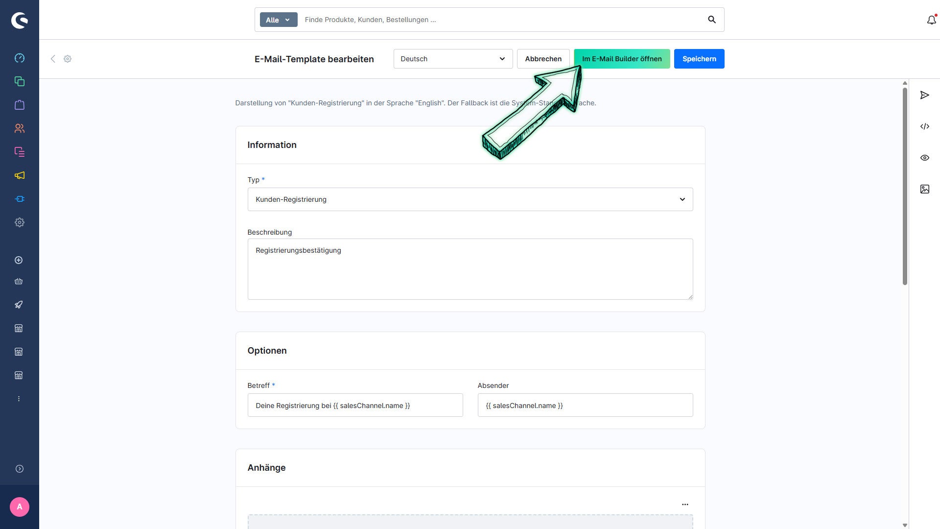Click the "E-Mail-Template bearbeiten" page title
This screenshot has height=529, width=940.
point(314,59)
